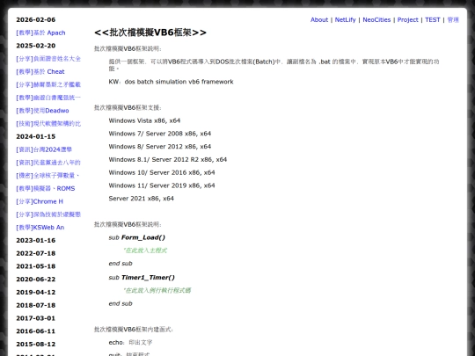Screen dimensions: 475x356
Task: Open the [分享]Chrome H article
Action: tap(40, 201)
